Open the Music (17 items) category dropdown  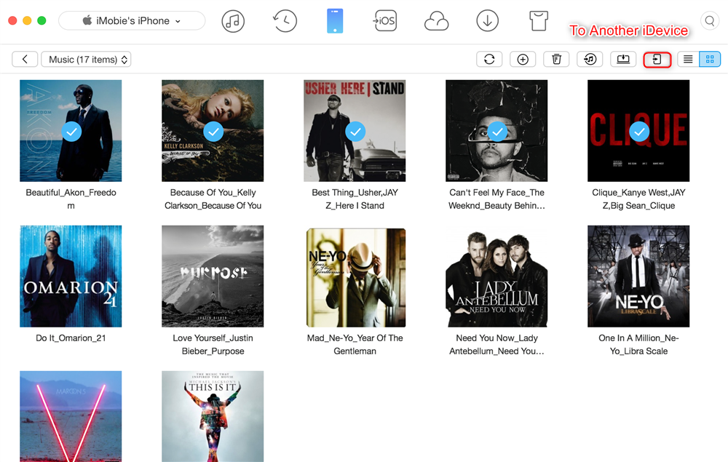pyautogui.click(x=86, y=60)
